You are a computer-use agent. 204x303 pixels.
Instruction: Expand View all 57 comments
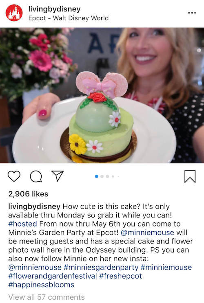tap(47, 297)
